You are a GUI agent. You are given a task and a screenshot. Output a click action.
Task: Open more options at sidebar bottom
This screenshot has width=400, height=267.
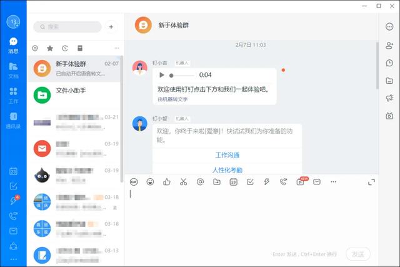(13, 259)
